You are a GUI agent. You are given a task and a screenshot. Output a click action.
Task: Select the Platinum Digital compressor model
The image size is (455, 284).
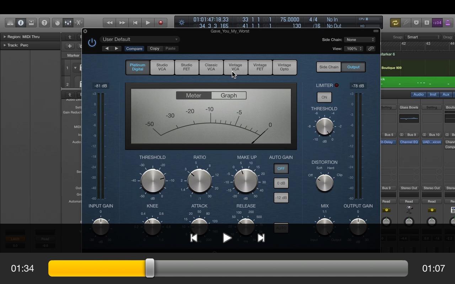tap(138, 67)
